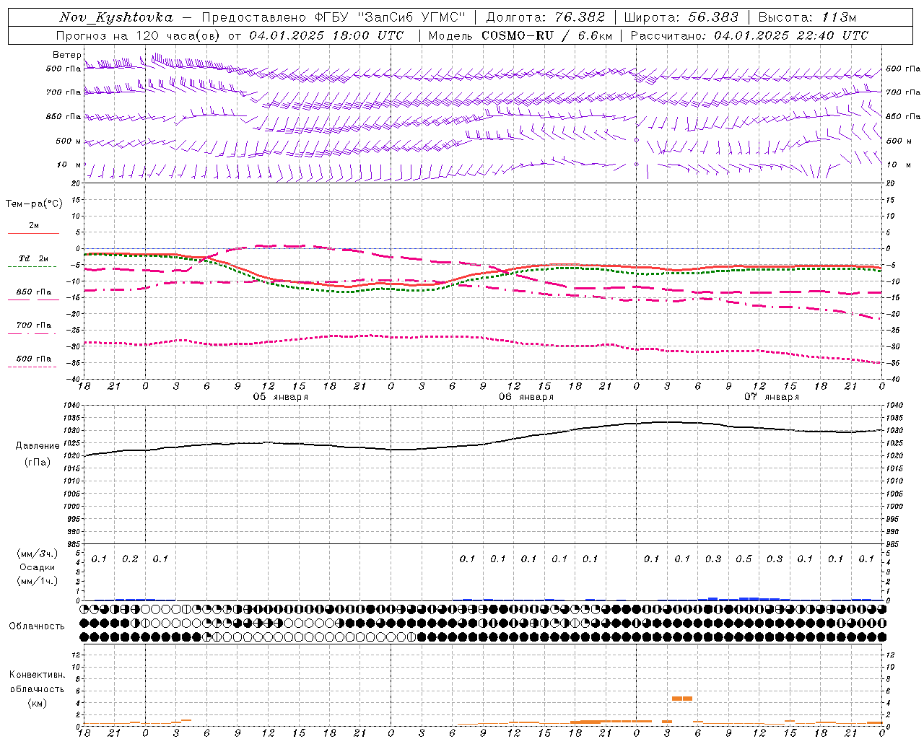The image size is (924, 739).
Task: Click the station name Nov_Kyshtovka
Action: 116,17
